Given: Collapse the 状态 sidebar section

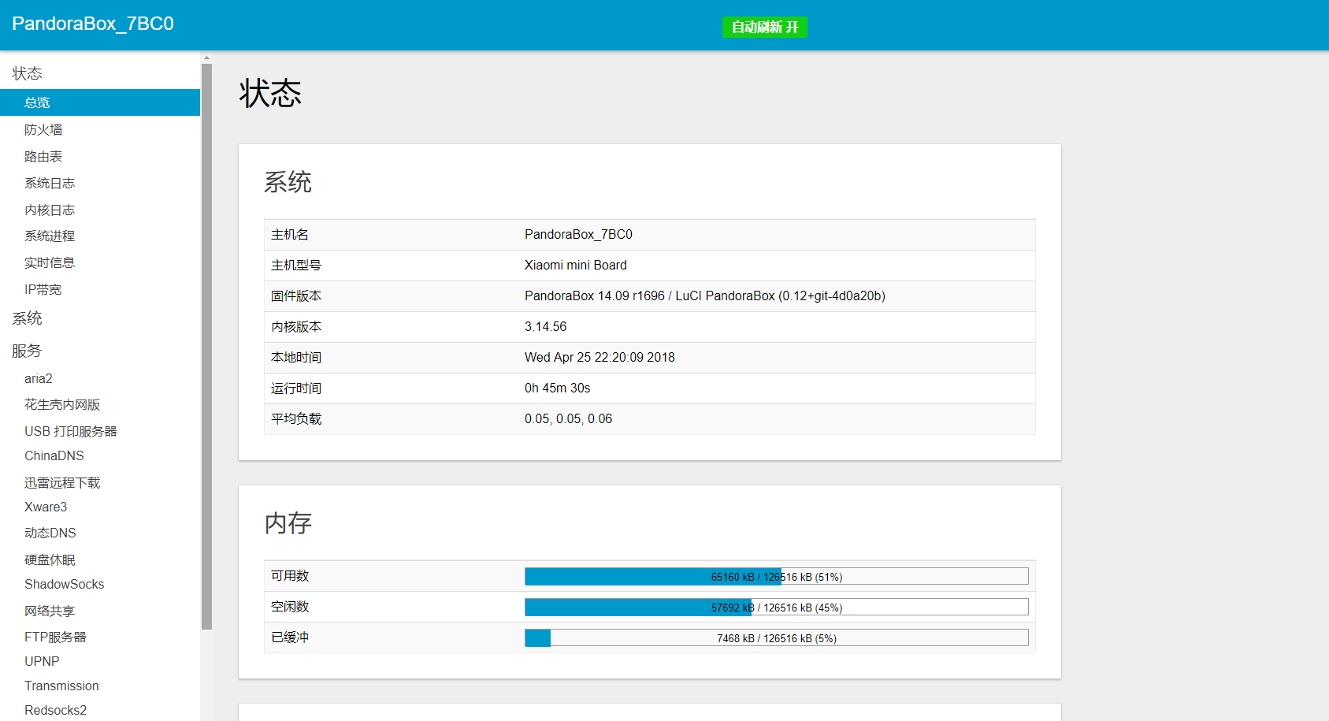Looking at the screenshot, I should click(27, 73).
